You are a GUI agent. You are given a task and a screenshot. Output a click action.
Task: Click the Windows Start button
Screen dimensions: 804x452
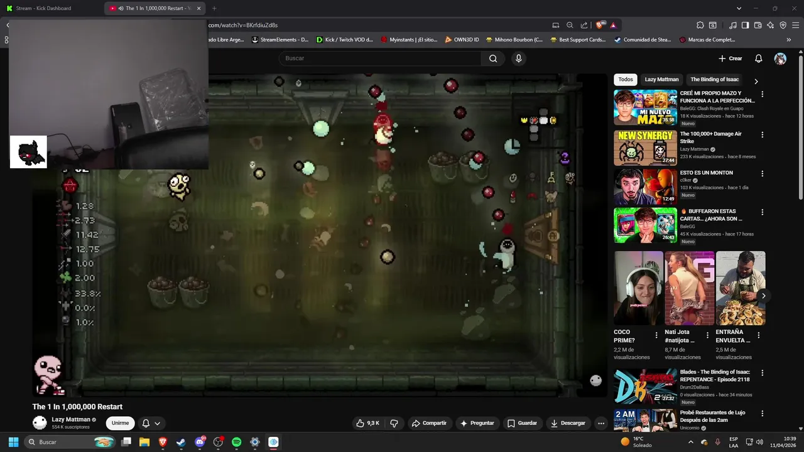[13, 442]
